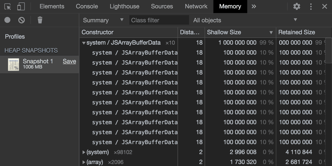The image size is (332, 166).
Task: Switch to the Lighthouse tab
Action: [x=124, y=7]
